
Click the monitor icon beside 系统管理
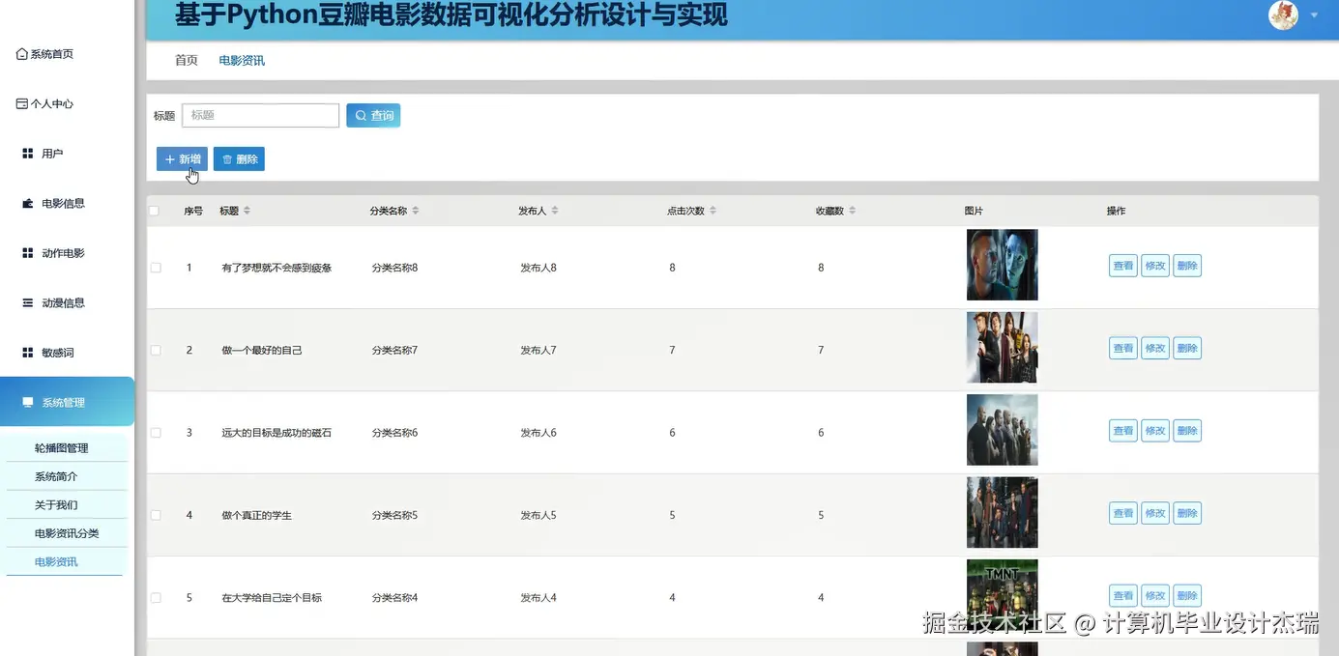[x=28, y=402]
